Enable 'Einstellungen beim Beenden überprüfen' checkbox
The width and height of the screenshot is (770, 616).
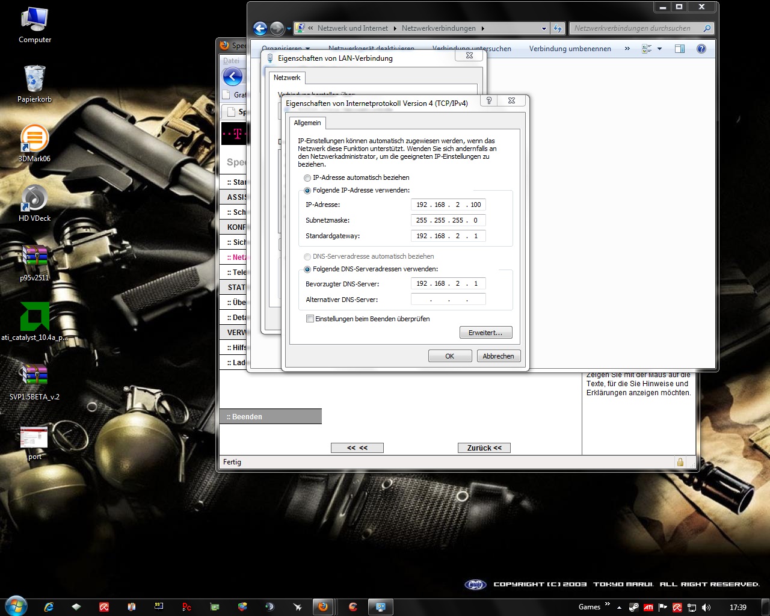click(310, 319)
